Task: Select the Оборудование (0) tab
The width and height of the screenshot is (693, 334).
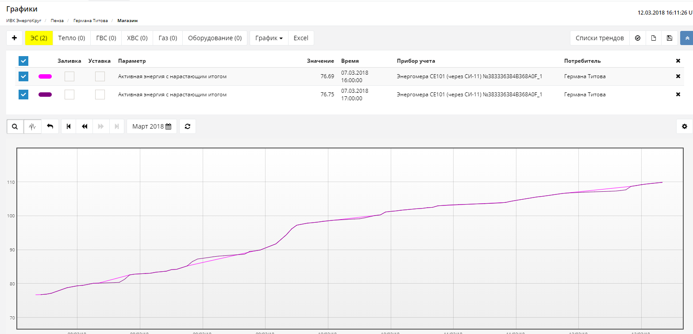Action: click(215, 38)
